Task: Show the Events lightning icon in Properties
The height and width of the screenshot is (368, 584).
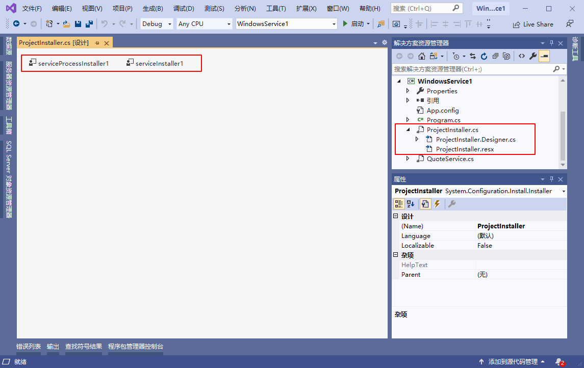Action: click(x=437, y=204)
